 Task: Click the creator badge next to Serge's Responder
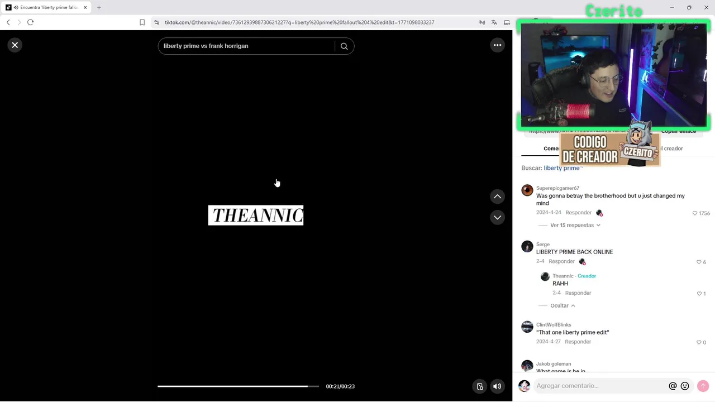point(582,261)
